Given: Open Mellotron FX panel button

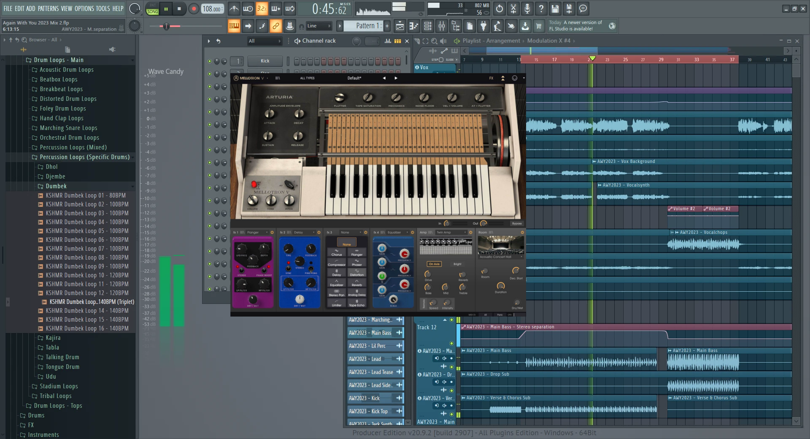Looking at the screenshot, I should 491,78.
